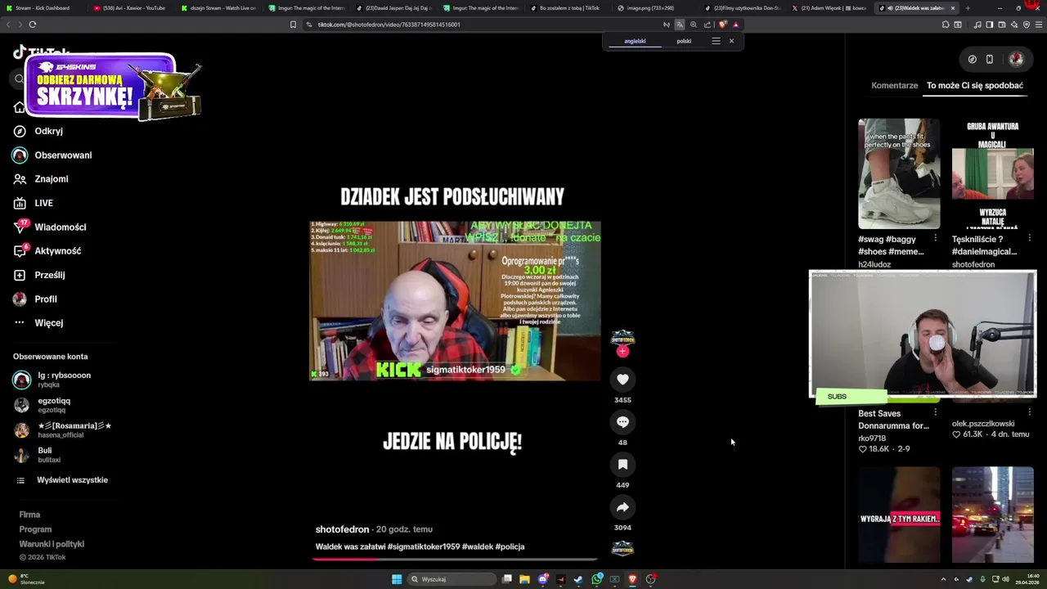Viewport: 1047px width, 589px height.
Task: Like the video with the heart icon
Action: [622, 380]
